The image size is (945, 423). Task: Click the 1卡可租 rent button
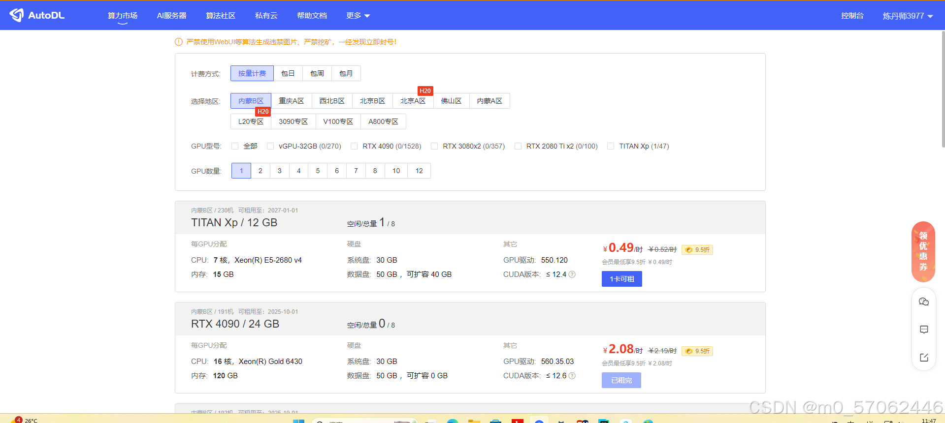pos(621,279)
